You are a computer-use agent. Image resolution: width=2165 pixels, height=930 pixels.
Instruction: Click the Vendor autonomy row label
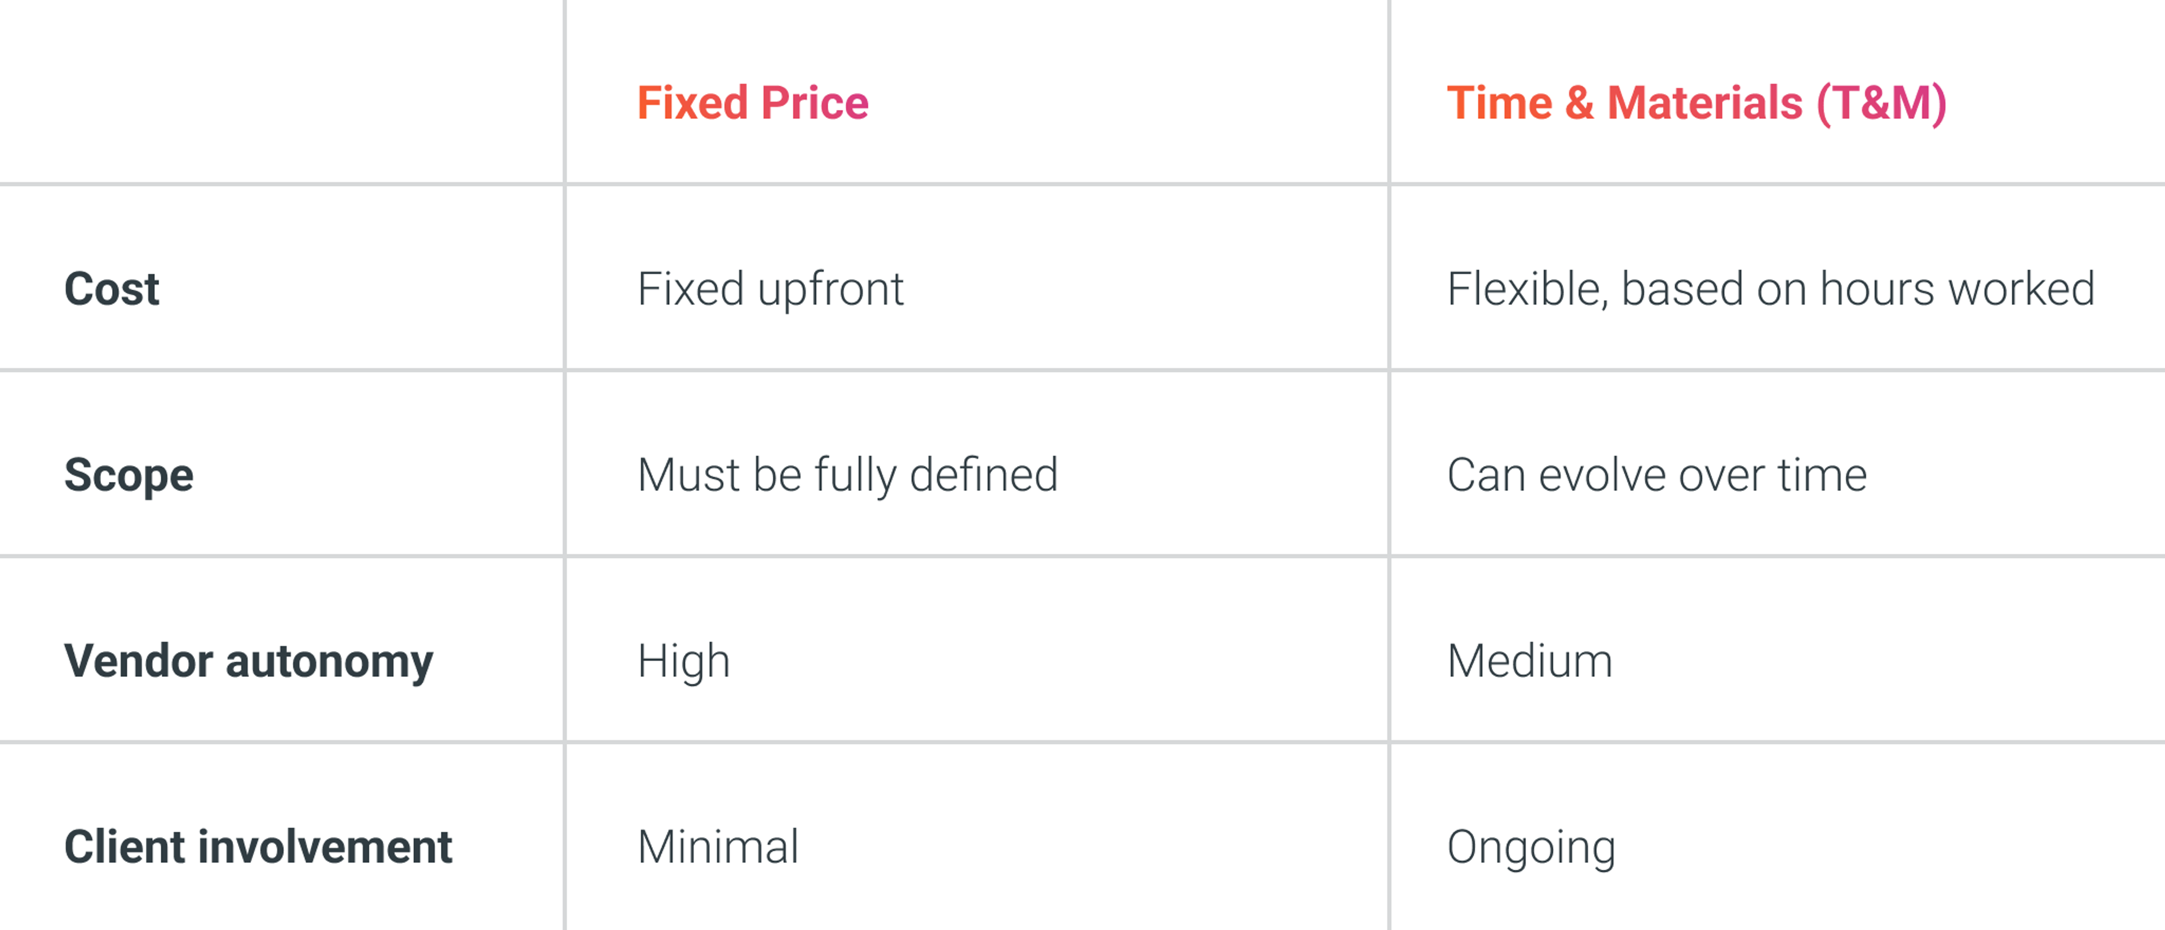(249, 661)
